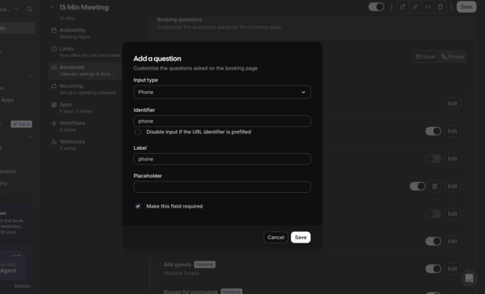Click the top-right Save button for the event type
The height and width of the screenshot is (294, 485).
pos(466,7)
